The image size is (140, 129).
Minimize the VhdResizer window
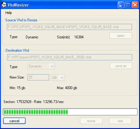pyautogui.click(x=121, y=5)
